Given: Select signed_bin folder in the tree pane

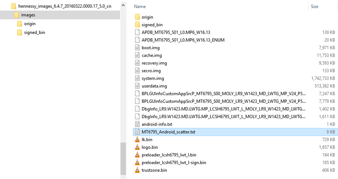Looking at the screenshot, I should (35, 32).
